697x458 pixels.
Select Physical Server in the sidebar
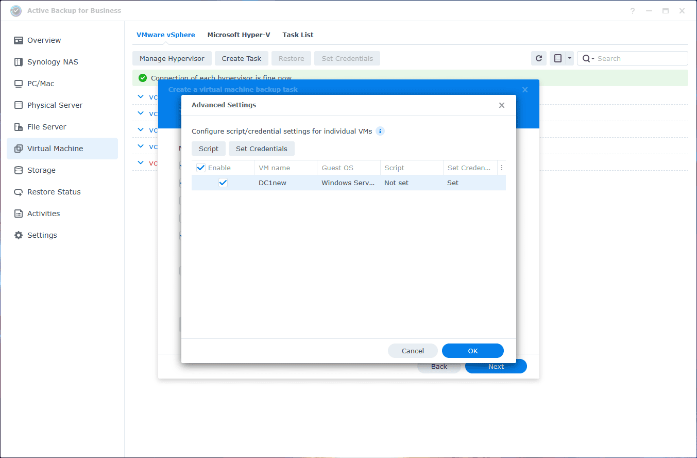pos(62,105)
